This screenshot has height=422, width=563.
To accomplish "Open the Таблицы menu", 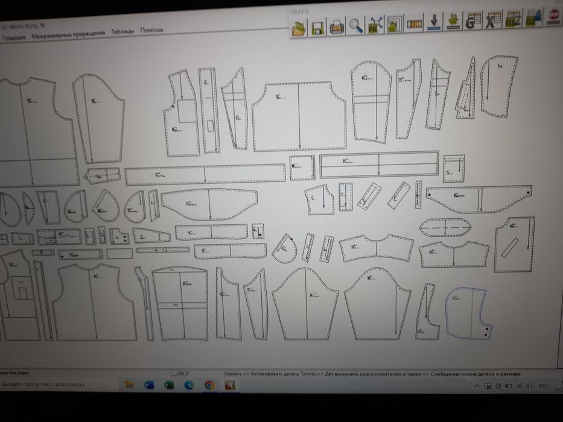I will pos(122,31).
